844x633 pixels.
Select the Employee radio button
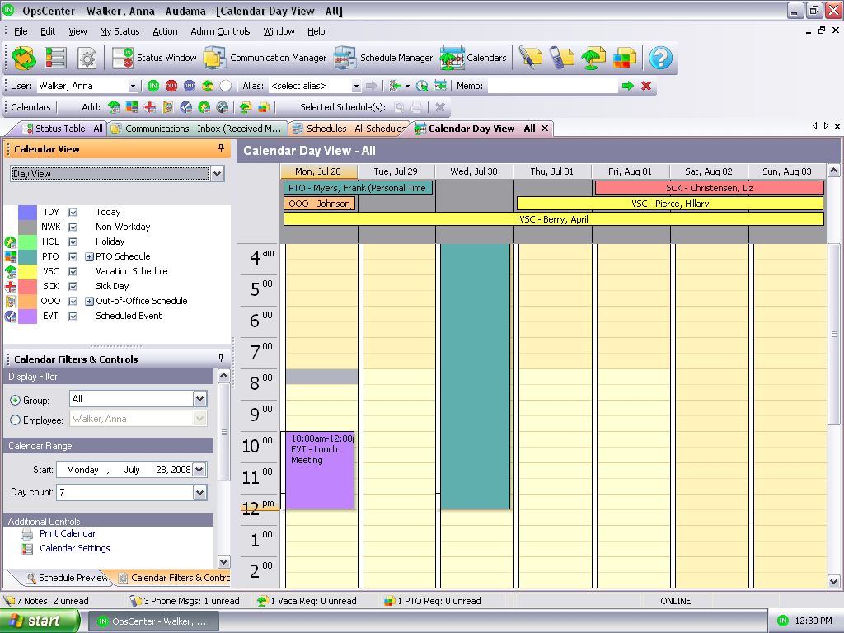tap(15, 420)
